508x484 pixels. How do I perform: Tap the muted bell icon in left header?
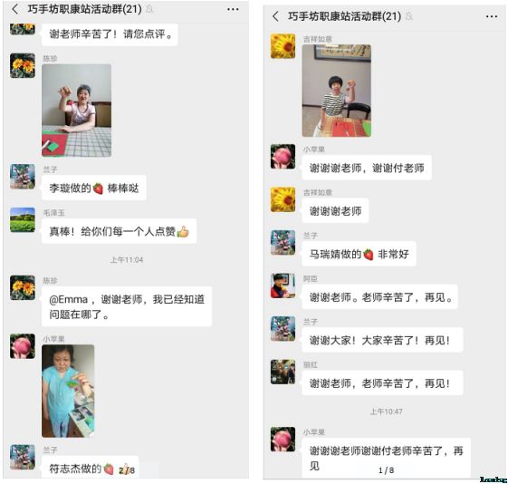[149, 9]
